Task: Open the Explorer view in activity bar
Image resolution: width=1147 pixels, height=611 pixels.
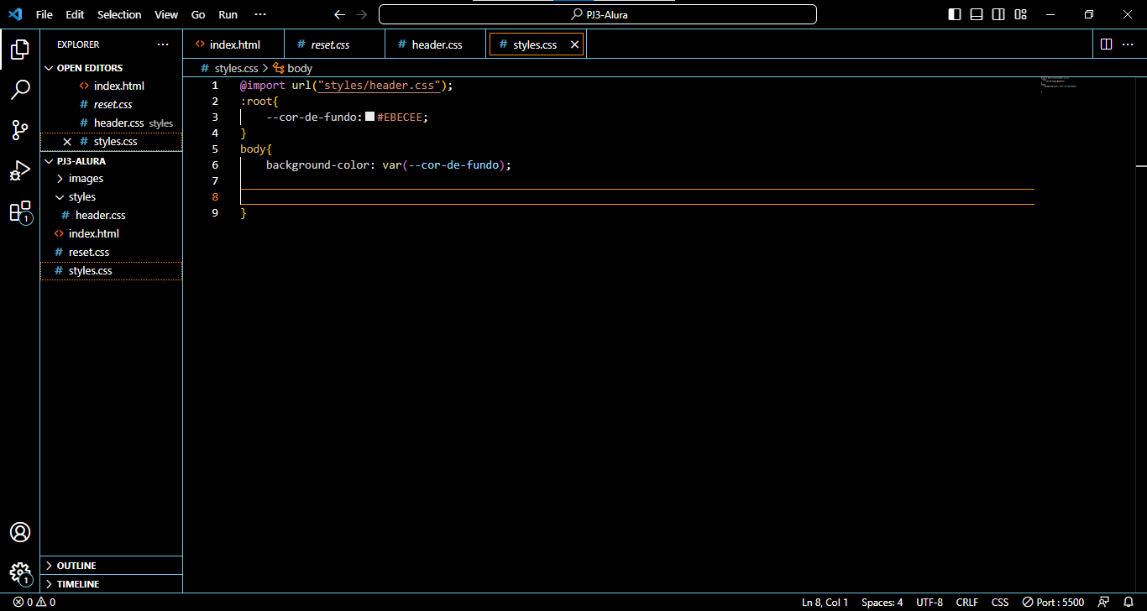Action: (20, 50)
